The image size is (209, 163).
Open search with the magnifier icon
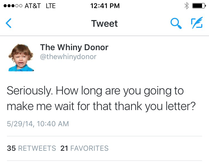(x=176, y=24)
